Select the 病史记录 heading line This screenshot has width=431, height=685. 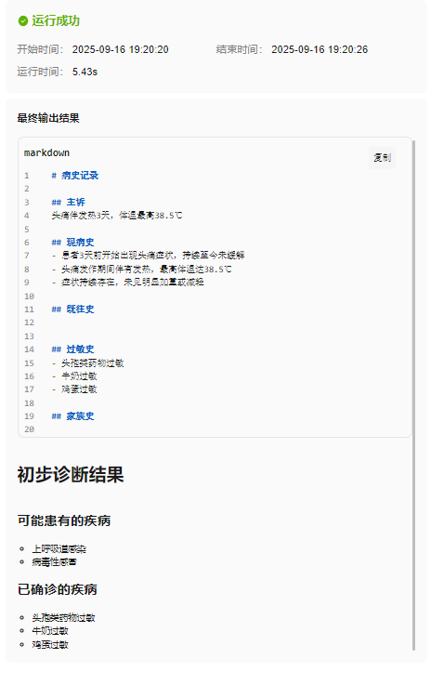pyautogui.click(x=74, y=175)
